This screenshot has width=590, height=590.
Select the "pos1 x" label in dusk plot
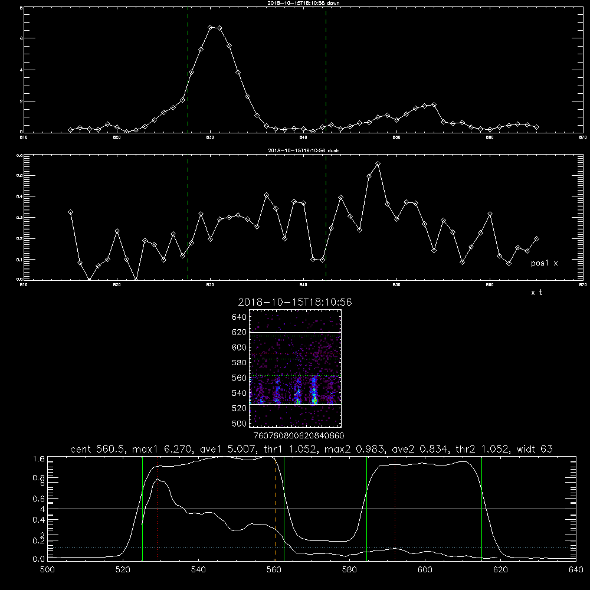click(x=544, y=263)
